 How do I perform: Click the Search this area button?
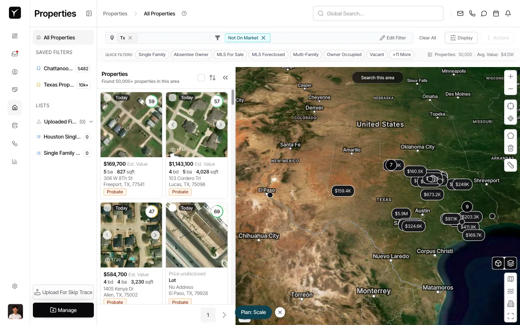click(377, 78)
